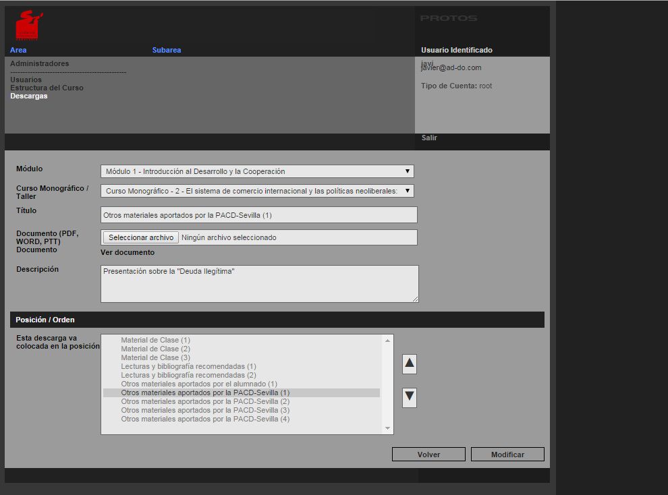Select Lecturas y bibliografía recomendadas (2)
Viewport: 668px width, 495px height.
(x=188, y=375)
